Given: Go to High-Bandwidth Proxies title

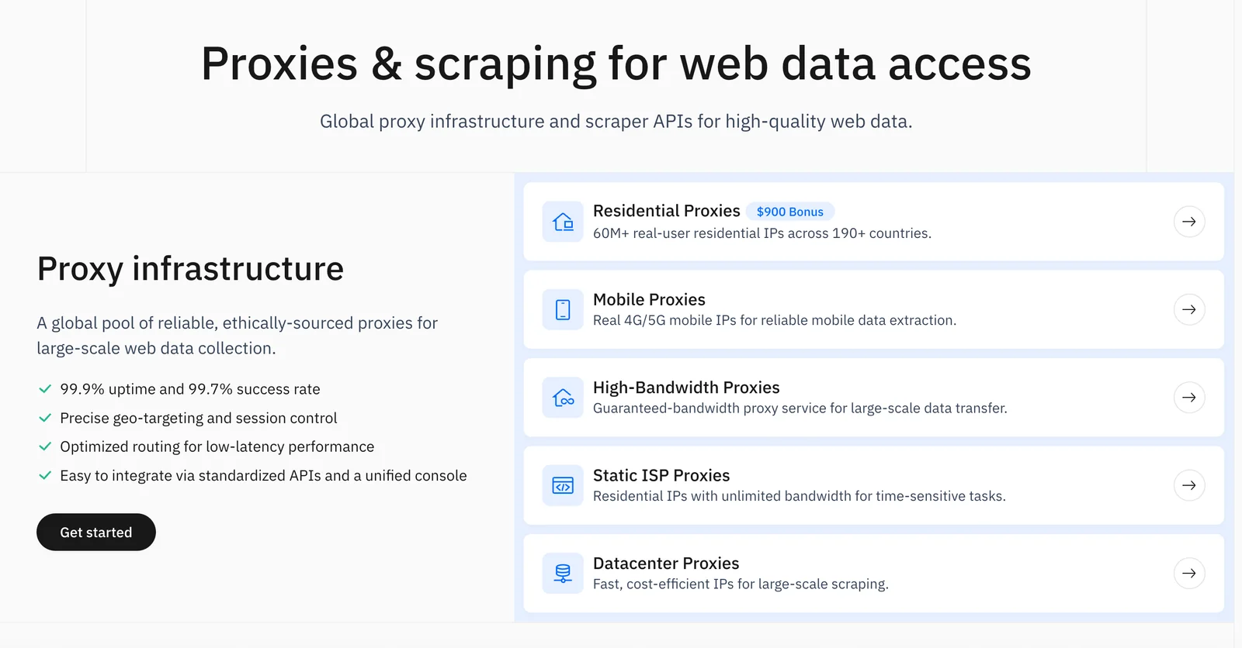Looking at the screenshot, I should [686, 388].
